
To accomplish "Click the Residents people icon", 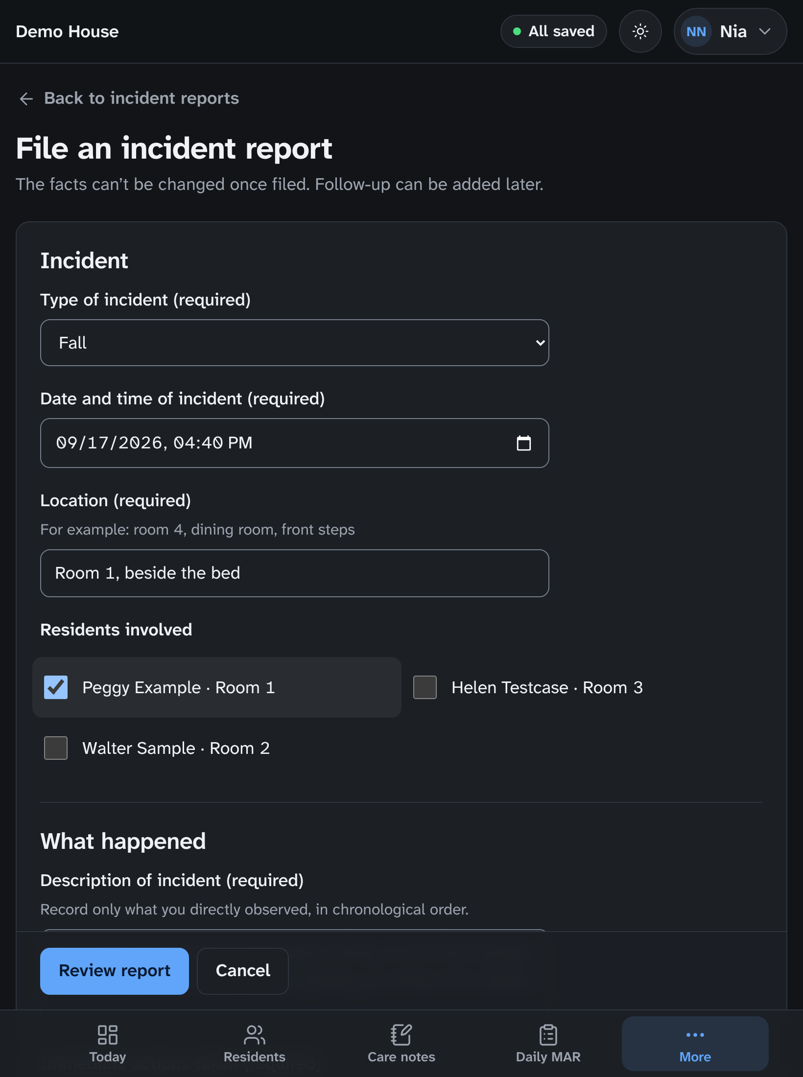I will coord(255,1035).
